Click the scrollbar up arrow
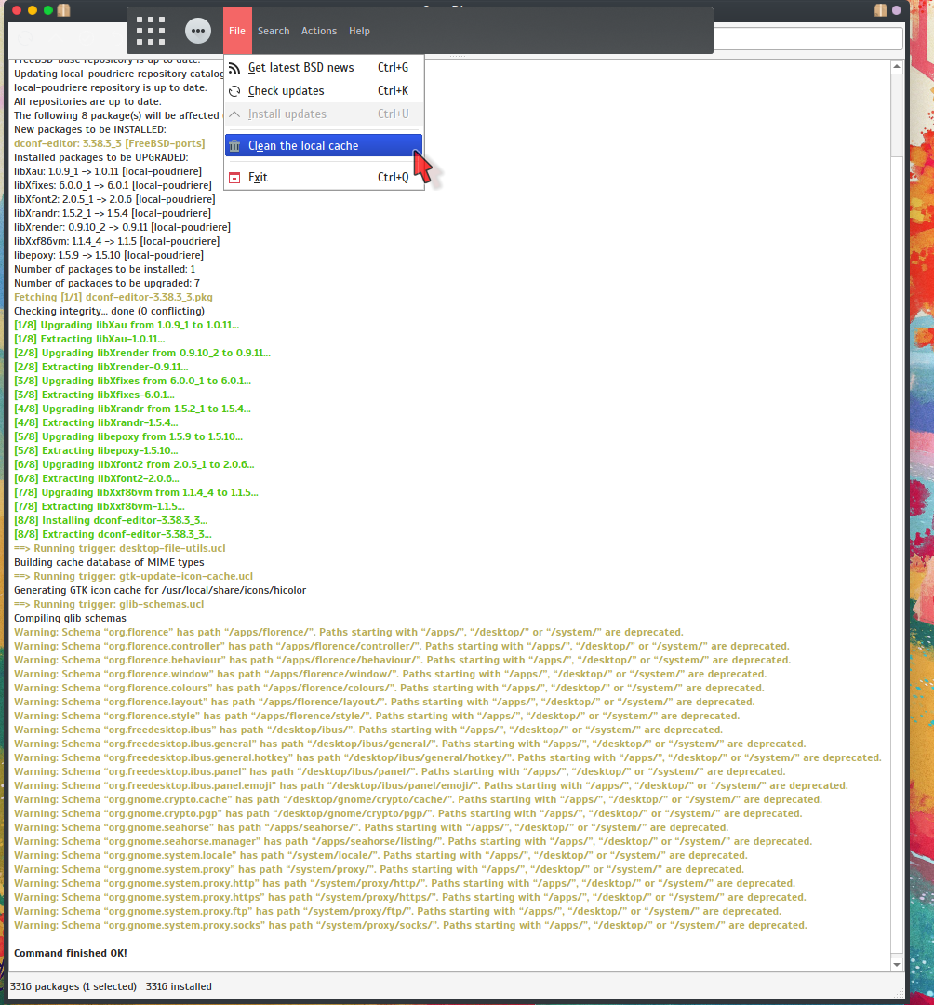Image resolution: width=934 pixels, height=1005 pixels. (x=896, y=67)
